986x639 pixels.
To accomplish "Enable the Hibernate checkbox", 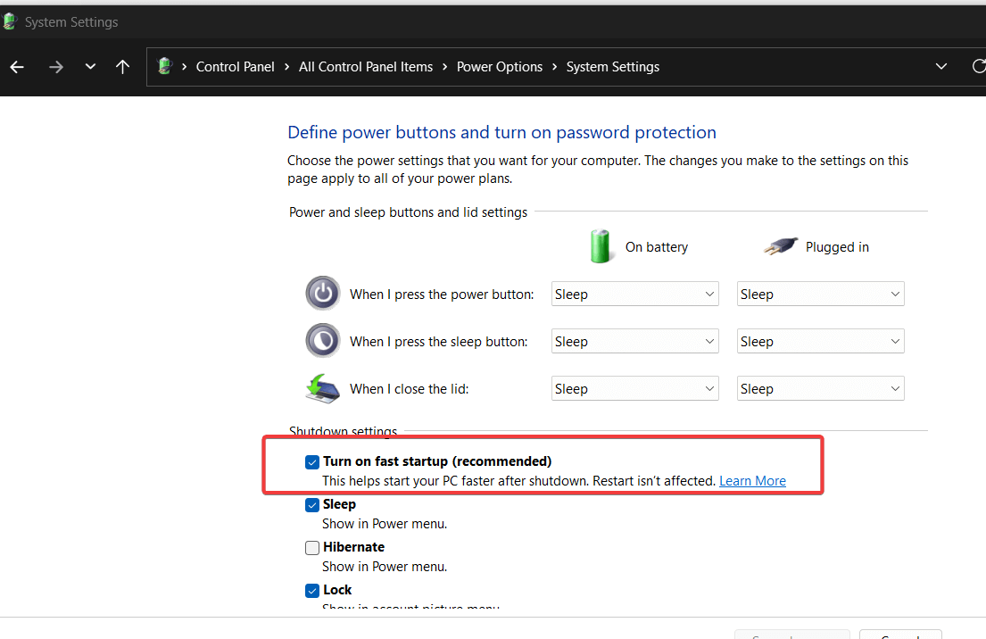I will [312, 548].
